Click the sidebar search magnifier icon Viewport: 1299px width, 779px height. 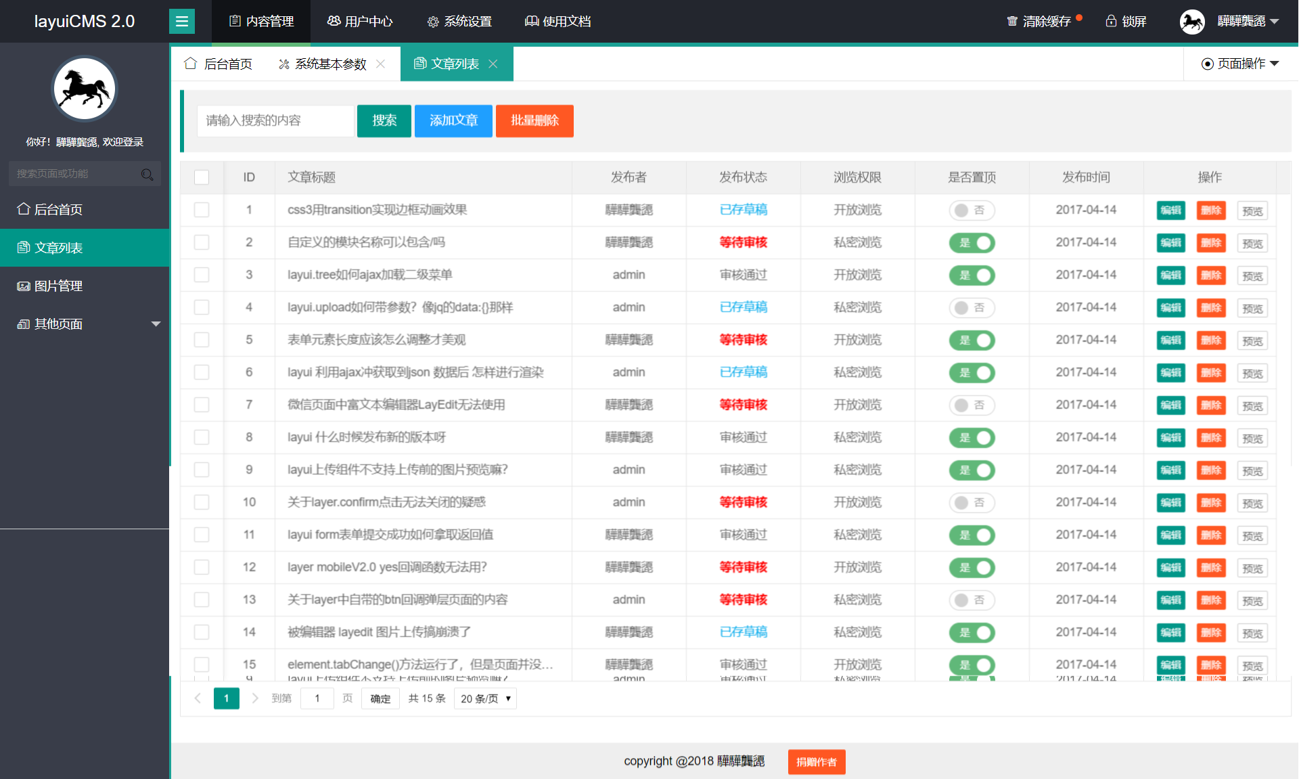coord(147,174)
